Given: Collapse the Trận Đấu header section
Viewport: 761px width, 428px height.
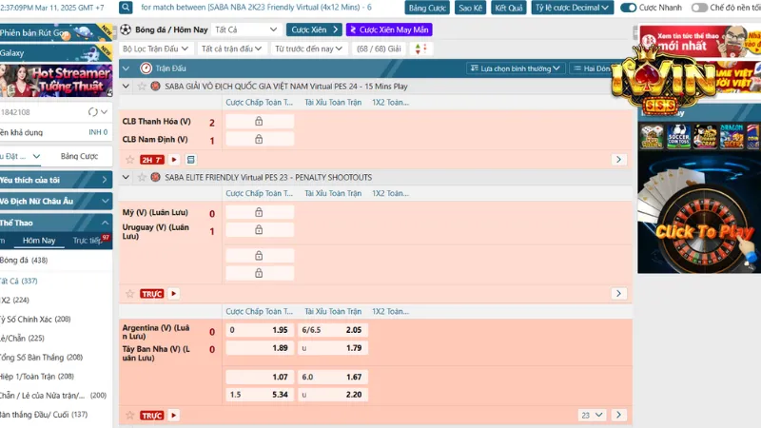Looking at the screenshot, I should 126,68.
